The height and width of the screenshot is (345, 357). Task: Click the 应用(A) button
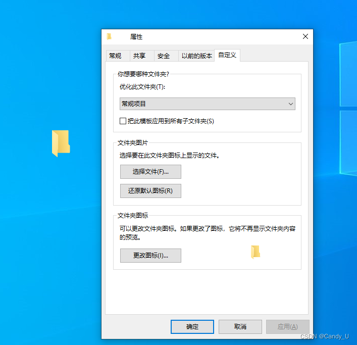tap(287, 327)
